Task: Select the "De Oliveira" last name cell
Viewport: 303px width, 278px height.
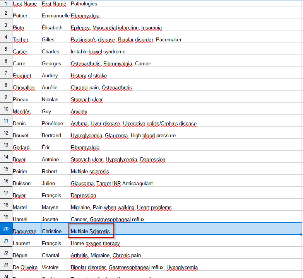Action: click(24, 267)
